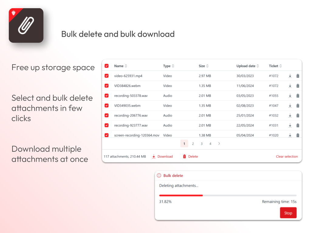Sort the table by Name
This screenshot has width=311, height=233.
[x=120, y=66]
